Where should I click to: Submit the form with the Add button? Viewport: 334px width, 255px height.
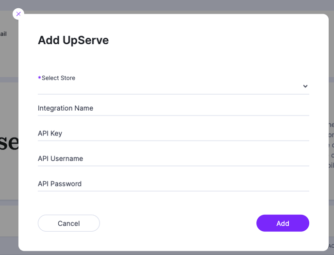pyautogui.click(x=283, y=223)
